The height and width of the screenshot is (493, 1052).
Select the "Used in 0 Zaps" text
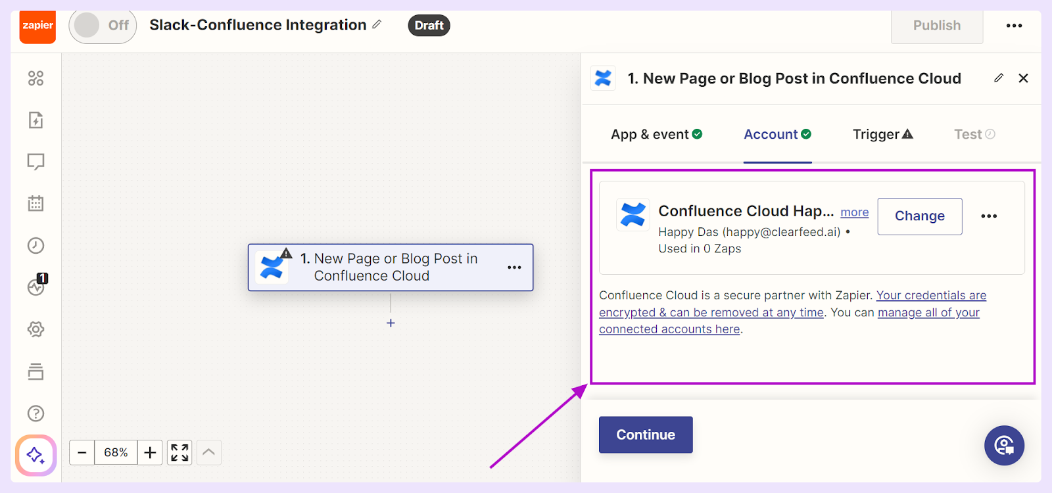(700, 248)
